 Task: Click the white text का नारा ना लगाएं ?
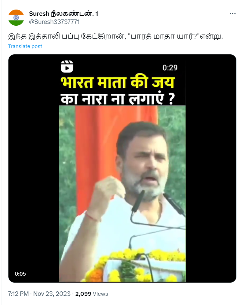point(118,98)
